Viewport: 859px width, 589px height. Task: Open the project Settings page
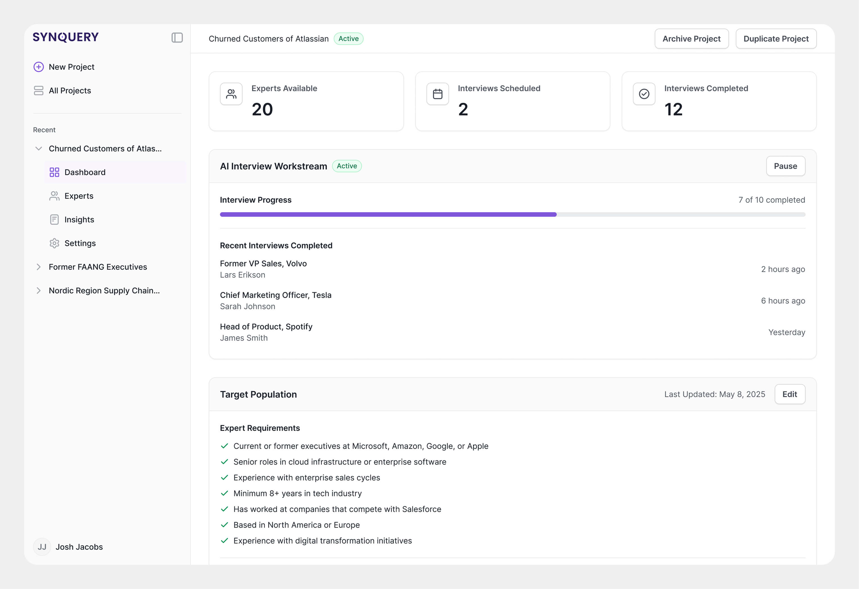click(x=115, y=243)
